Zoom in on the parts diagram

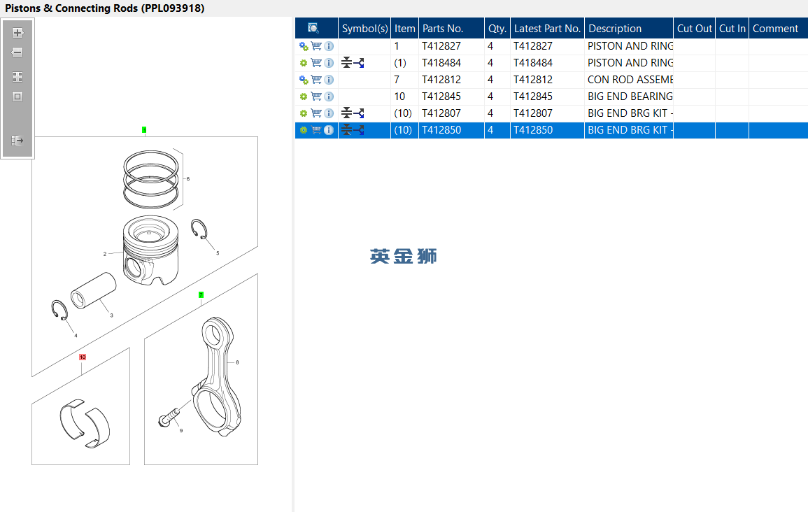click(x=17, y=33)
